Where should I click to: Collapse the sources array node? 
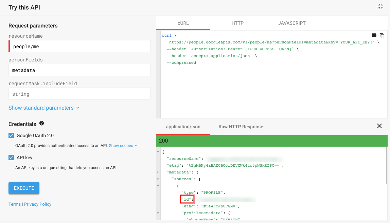point(158,179)
